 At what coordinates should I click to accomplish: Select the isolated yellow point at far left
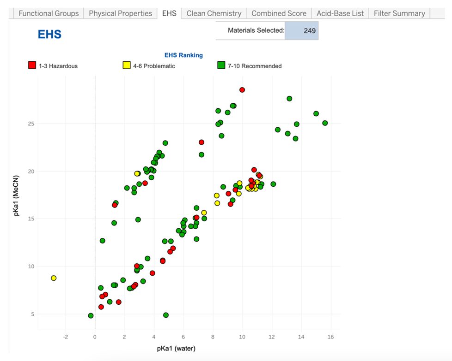point(54,278)
